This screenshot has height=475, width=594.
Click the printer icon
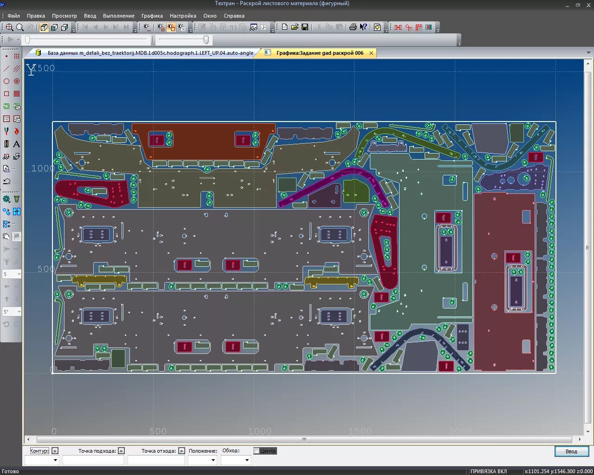(x=353, y=27)
